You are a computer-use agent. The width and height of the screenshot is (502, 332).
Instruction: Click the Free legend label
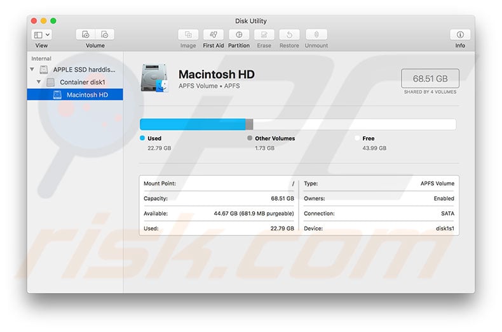pyautogui.click(x=368, y=138)
